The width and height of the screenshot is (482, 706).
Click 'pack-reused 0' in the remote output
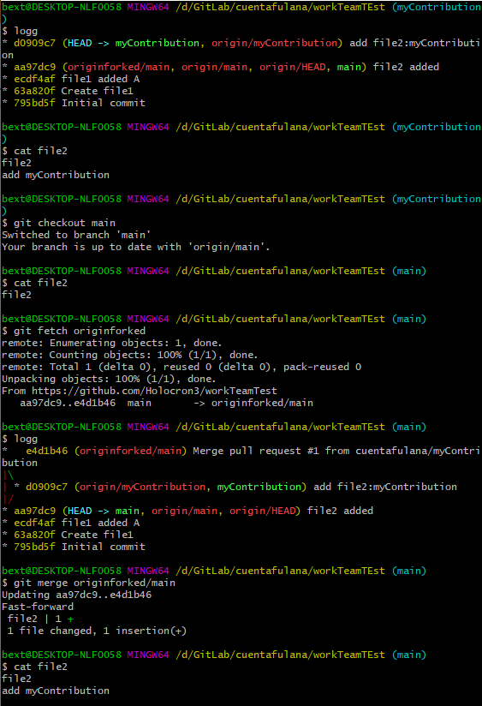pos(322,367)
